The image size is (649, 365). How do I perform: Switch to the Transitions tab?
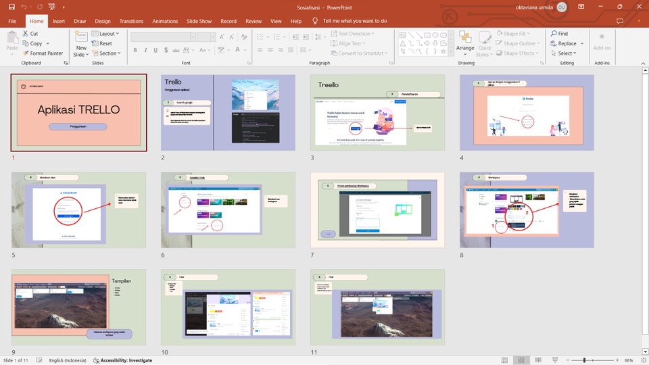[131, 21]
